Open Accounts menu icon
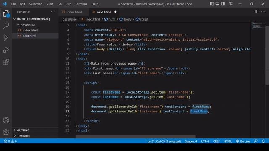 (x=6, y=120)
